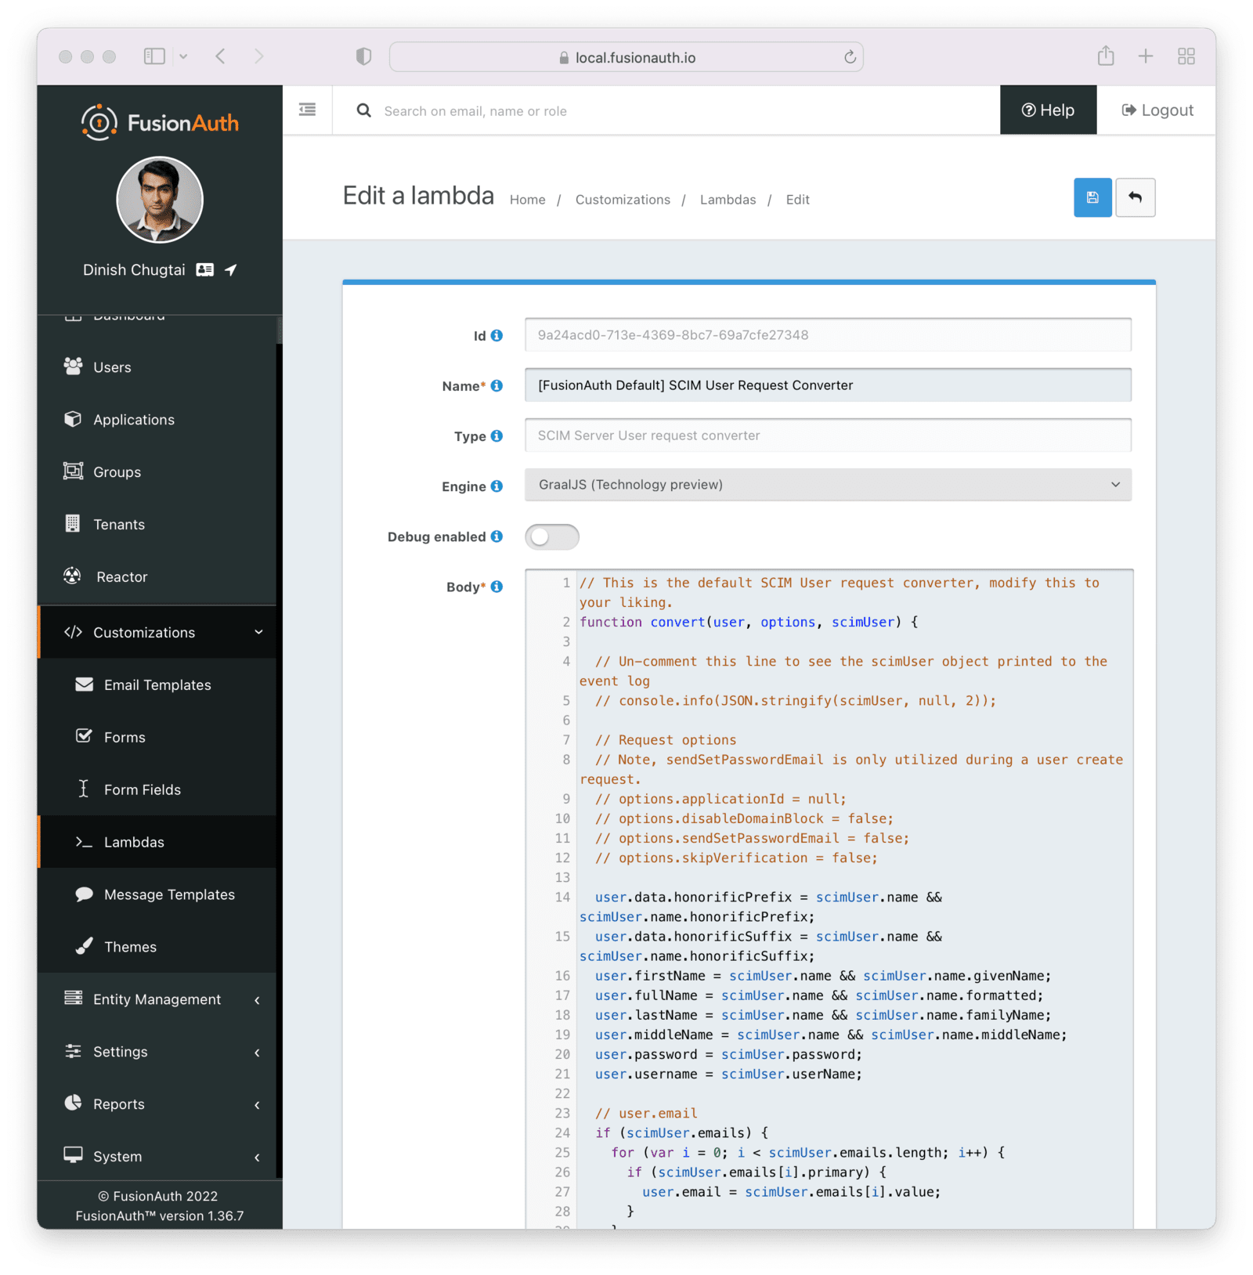Click the info icon beside Debug enabled

497,536
